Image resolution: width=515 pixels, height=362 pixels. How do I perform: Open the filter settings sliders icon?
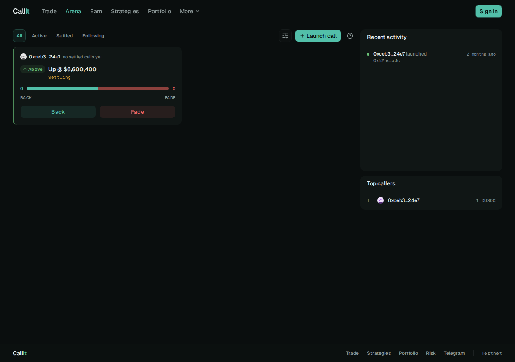pyautogui.click(x=285, y=36)
